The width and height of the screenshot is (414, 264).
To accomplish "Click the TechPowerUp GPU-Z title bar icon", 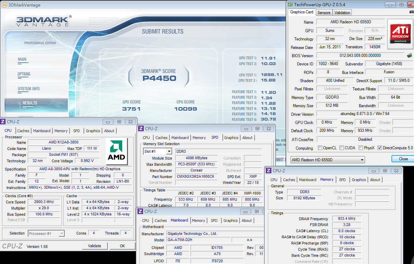I will click(x=290, y=4).
